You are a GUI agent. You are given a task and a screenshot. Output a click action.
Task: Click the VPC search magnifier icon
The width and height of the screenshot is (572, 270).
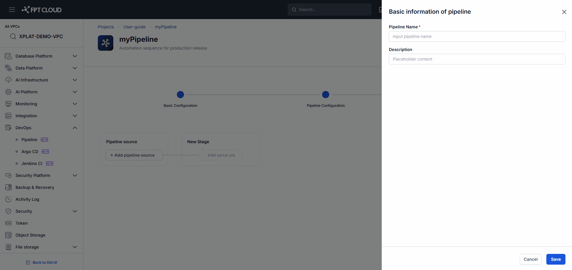(x=13, y=36)
